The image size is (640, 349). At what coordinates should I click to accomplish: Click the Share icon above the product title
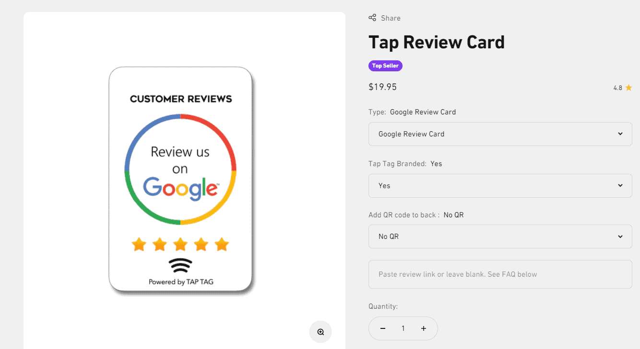click(x=372, y=17)
